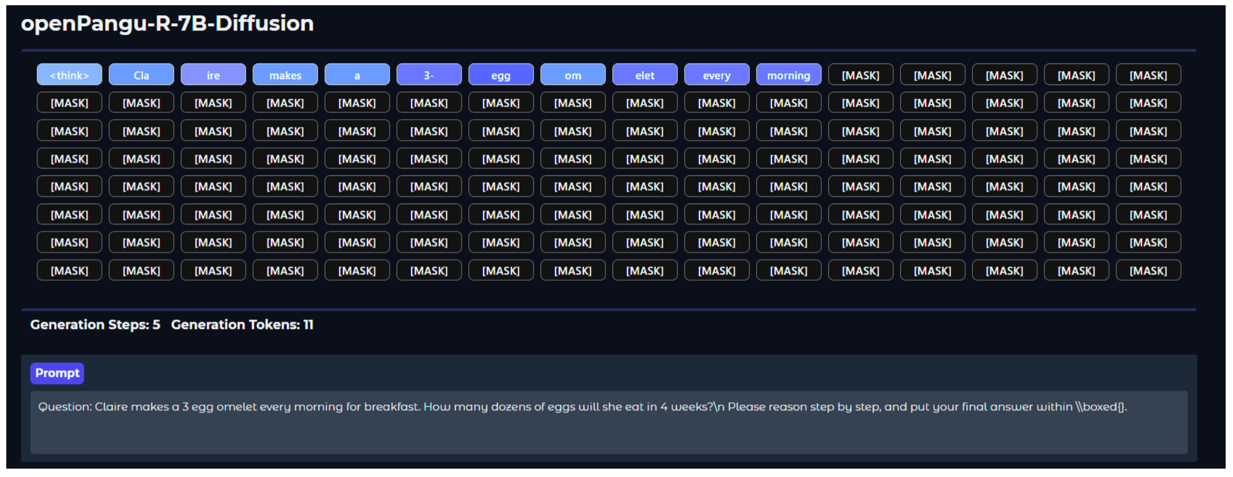1233x477 pixels.
Task: Click the final [MASK] token in the grid
Action: tap(1148, 270)
